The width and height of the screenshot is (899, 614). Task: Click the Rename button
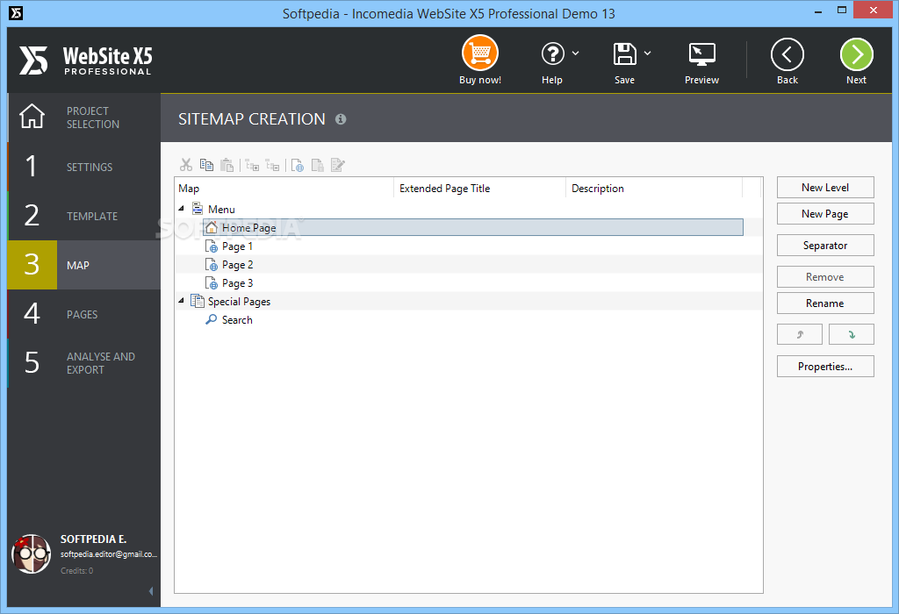click(825, 303)
